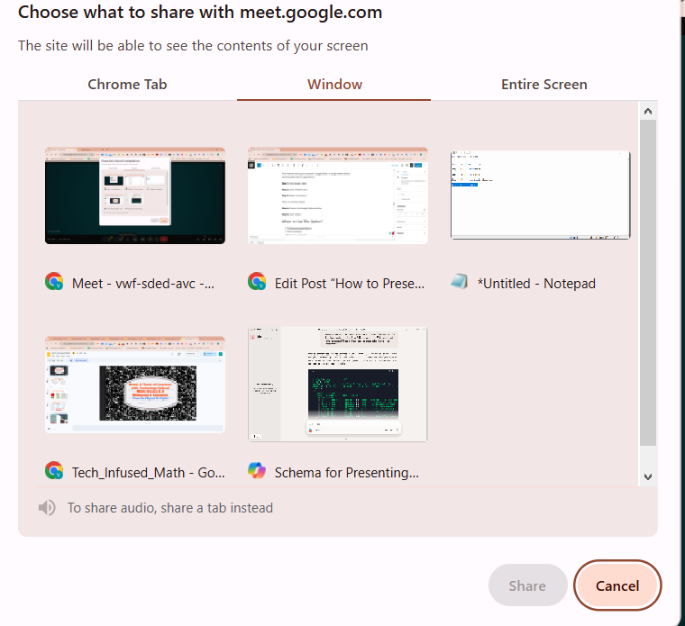Viewport: 685px width, 626px height.
Task: Open the Entire Screen tab
Action: click(543, 85)
